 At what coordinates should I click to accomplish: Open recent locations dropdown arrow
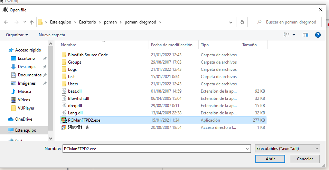[25, 22]
